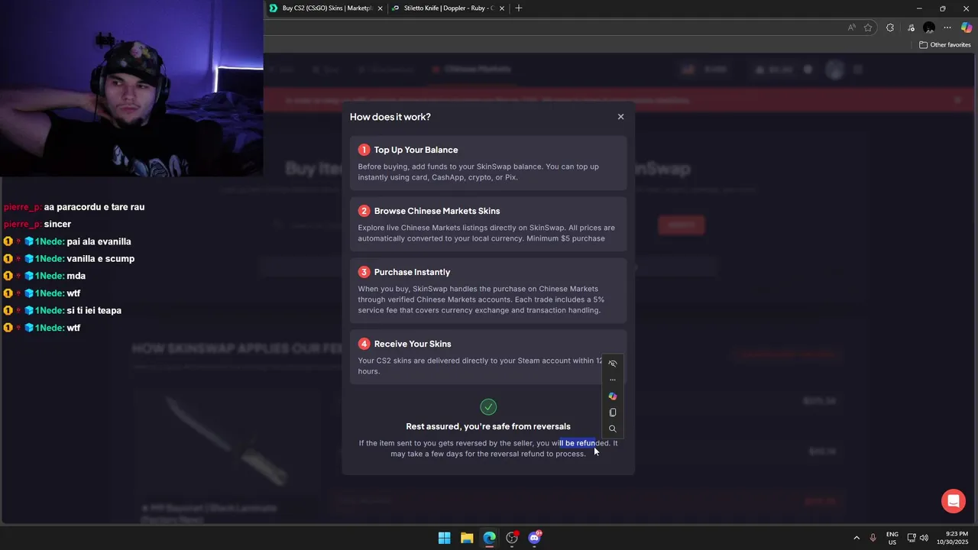Click the Read aloud icon in address bar
This screenshot has height=550, width=978.
pos(851,27)
